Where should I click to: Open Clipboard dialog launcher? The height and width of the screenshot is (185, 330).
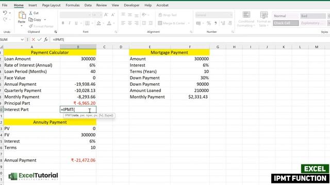coord(56,32)
